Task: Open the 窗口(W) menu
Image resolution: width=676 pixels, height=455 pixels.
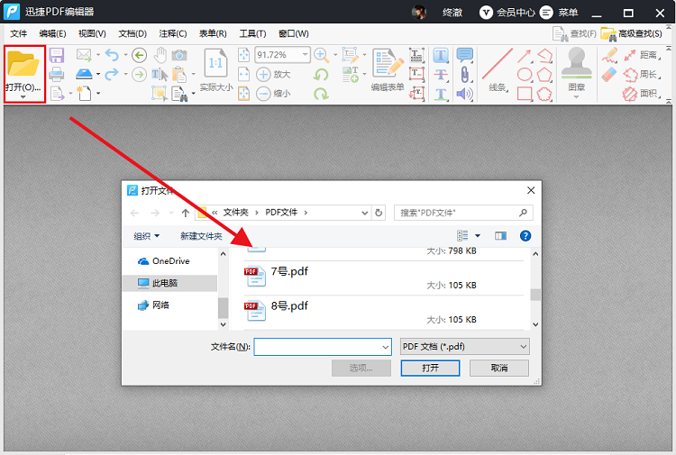Action: (x=294, y=33)
